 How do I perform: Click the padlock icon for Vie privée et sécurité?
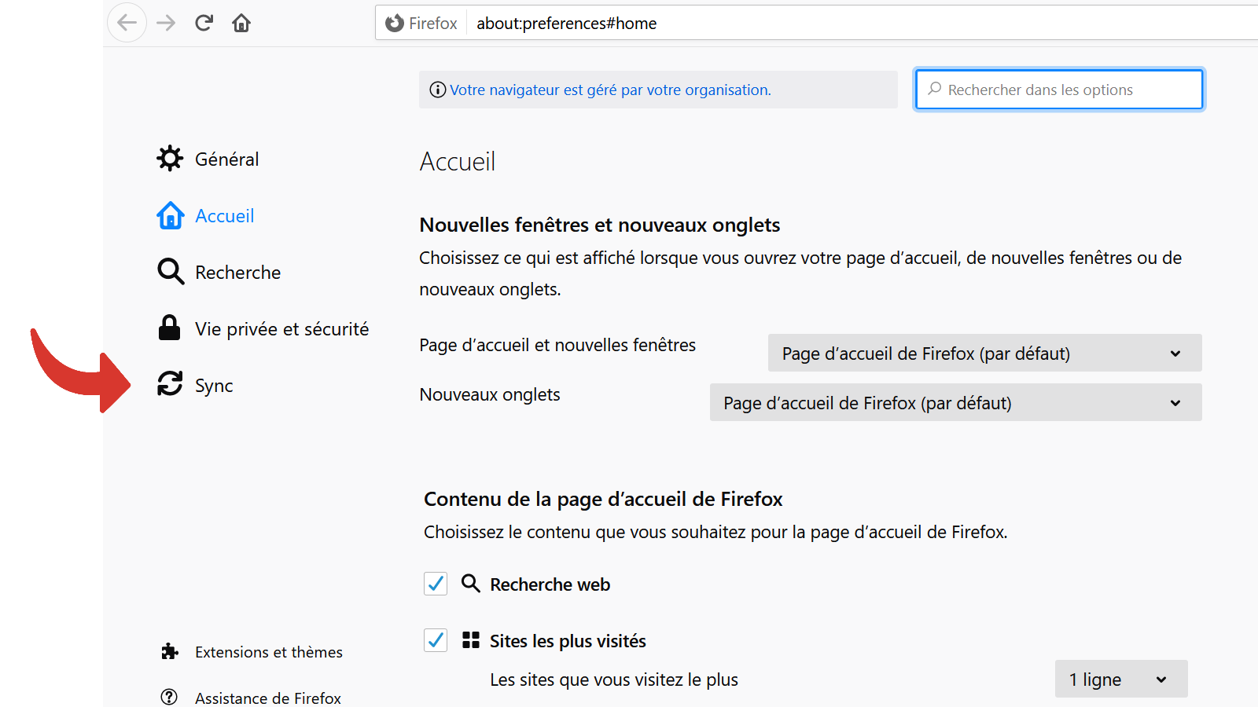coord(169,328)
